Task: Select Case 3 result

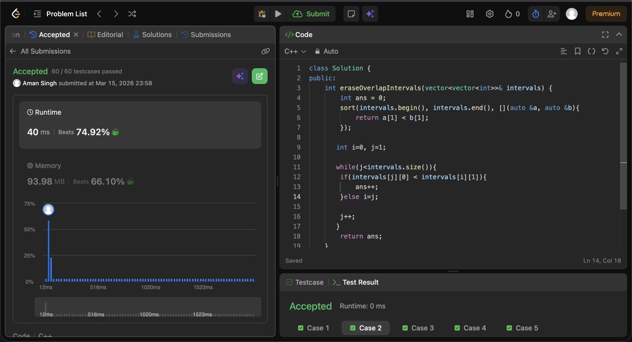Action: [418, 328]
